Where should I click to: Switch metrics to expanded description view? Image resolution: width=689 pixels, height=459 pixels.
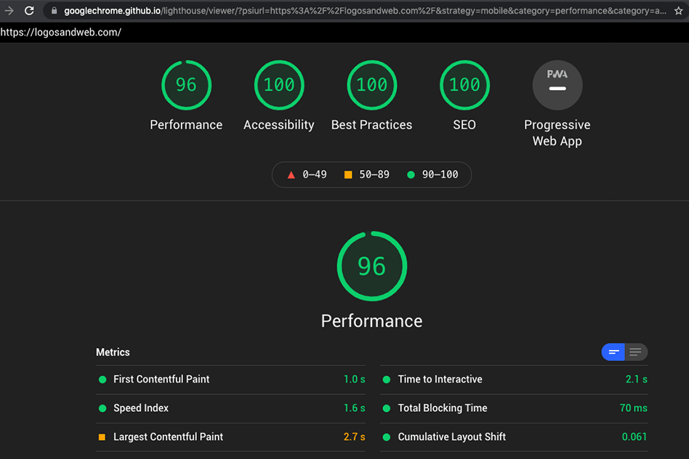[636, 352]
